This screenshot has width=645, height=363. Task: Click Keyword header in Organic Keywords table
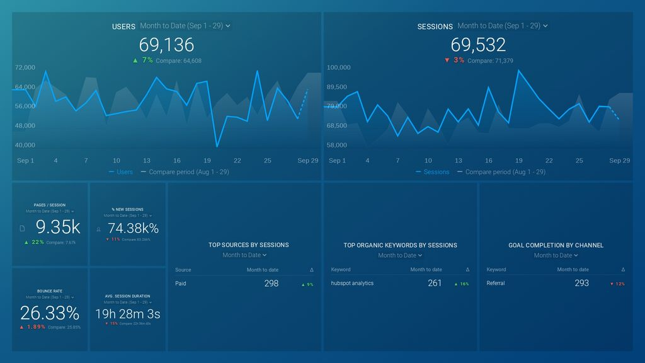coord(341,270)
